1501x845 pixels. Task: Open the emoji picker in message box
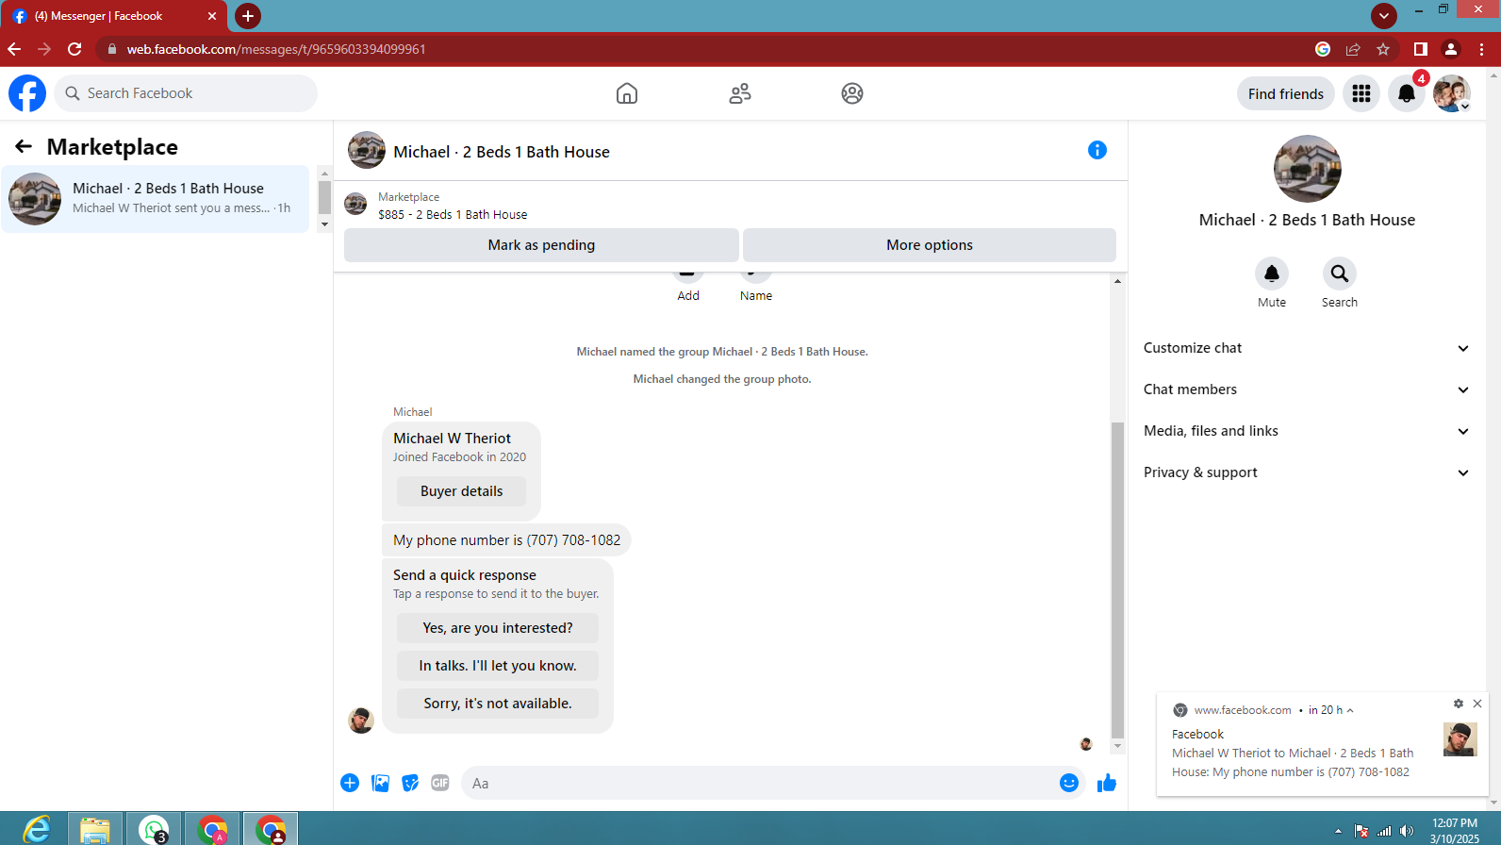tap(1069, 783)
